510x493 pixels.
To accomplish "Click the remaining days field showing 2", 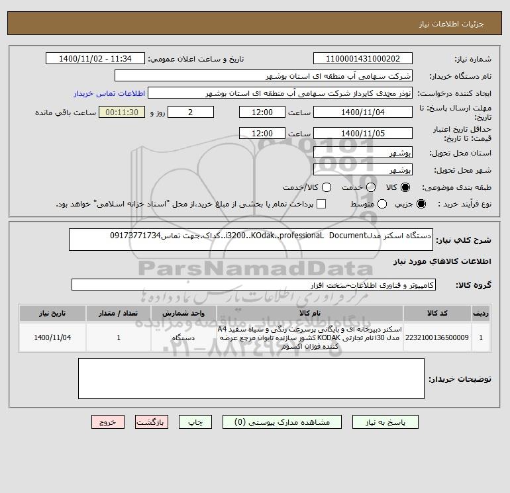I will point(191,112).
